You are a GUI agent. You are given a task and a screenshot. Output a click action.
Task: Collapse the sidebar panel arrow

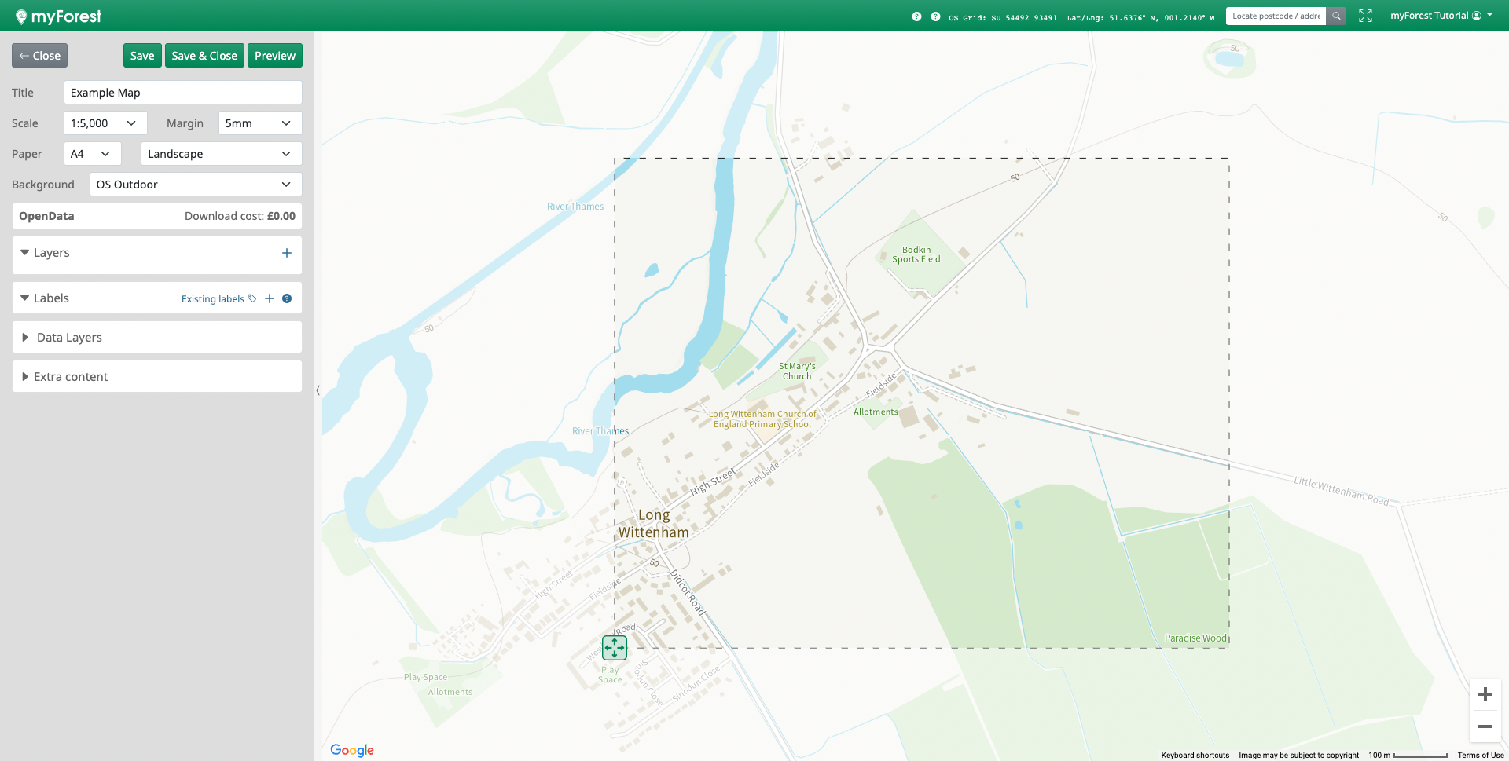[x=318, y=390]
